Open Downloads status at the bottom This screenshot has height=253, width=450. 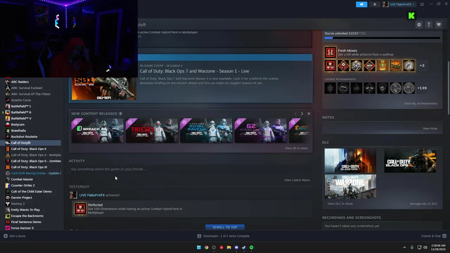coord(223,236)
